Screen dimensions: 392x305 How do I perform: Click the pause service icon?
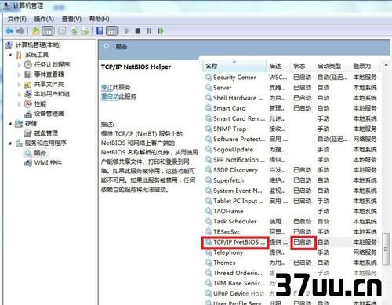(149, 31)
